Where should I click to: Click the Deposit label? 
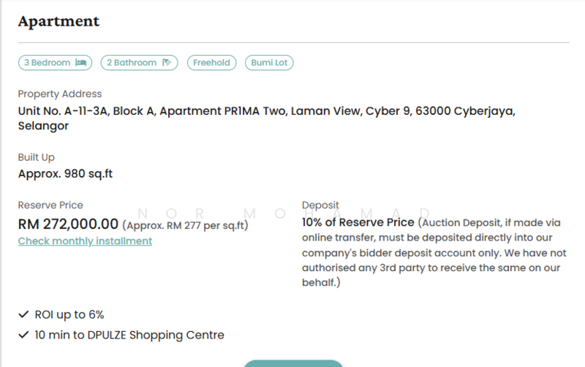[320, 205]
